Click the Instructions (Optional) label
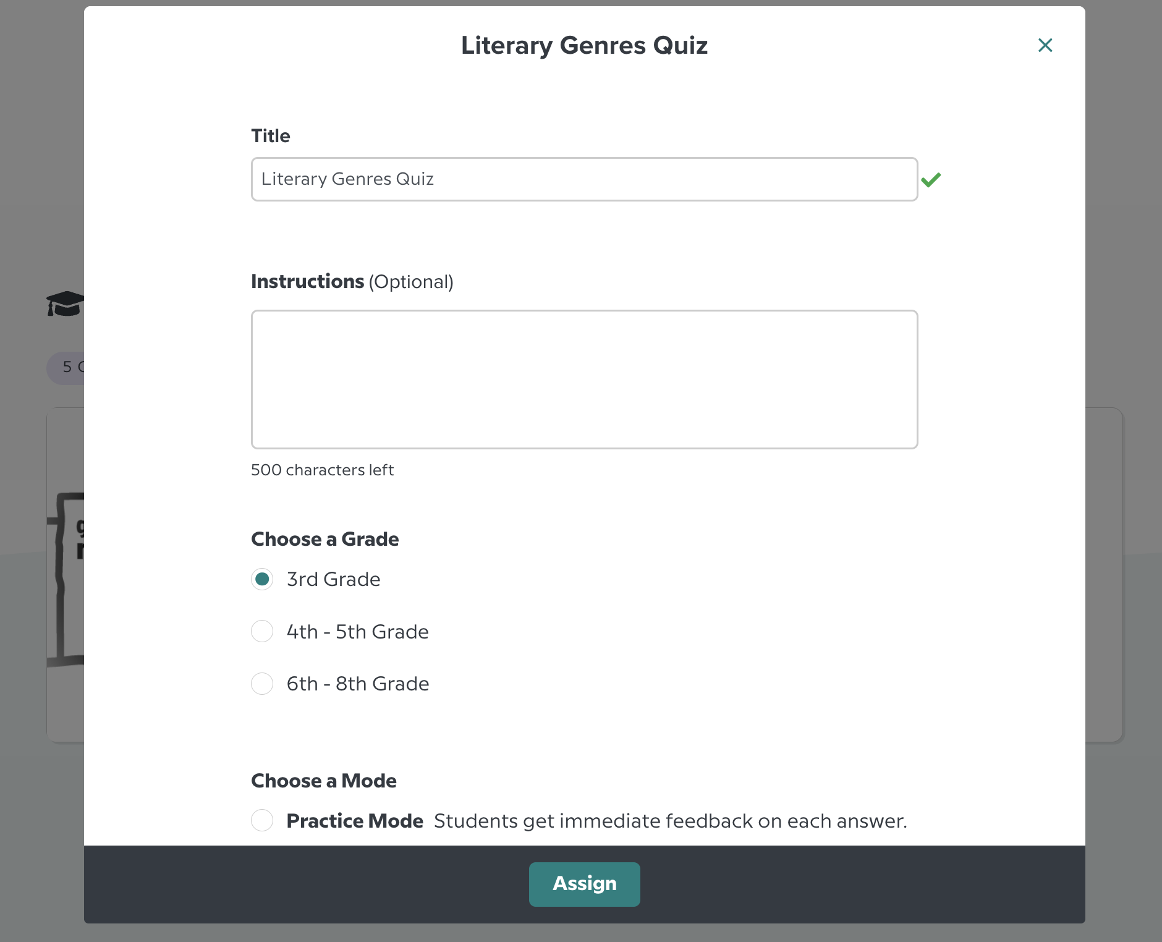Screen dimensions: 1162x942 352,281
